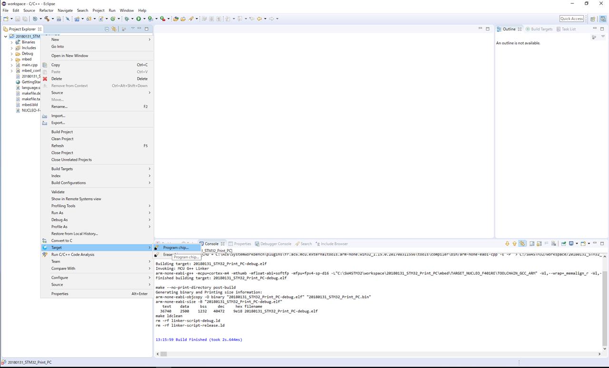Click the Build hammer icon in toolbar

pyautogui.click(x=47, y=19)
